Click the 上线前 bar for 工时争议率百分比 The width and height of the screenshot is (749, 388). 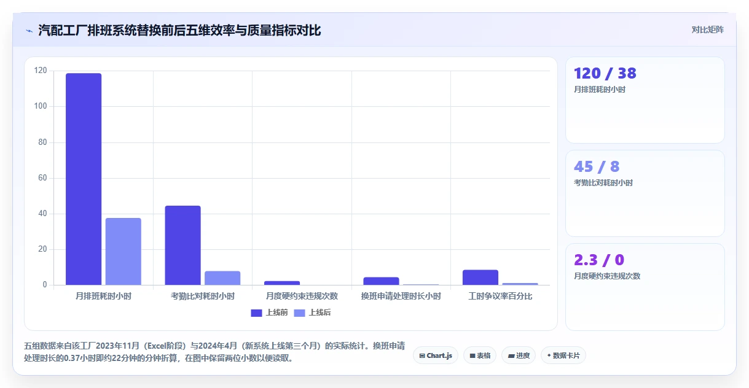coord(480,277)
